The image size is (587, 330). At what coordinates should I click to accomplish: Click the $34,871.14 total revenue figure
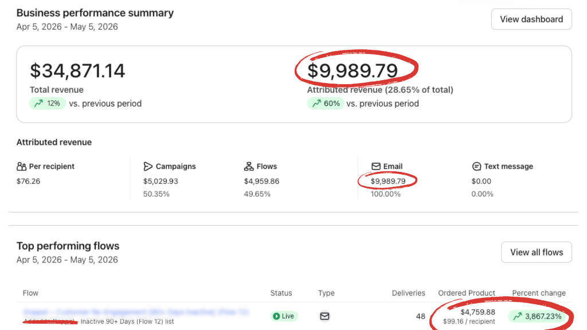(77, 70)
